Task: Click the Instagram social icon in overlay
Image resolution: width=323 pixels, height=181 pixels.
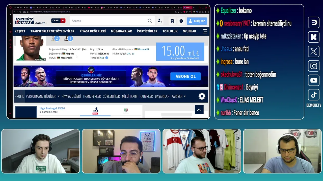Action: pyautogui.click(x=314, y=66)
